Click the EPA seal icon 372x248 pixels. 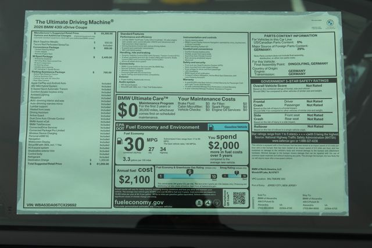[x=199, y=203]
